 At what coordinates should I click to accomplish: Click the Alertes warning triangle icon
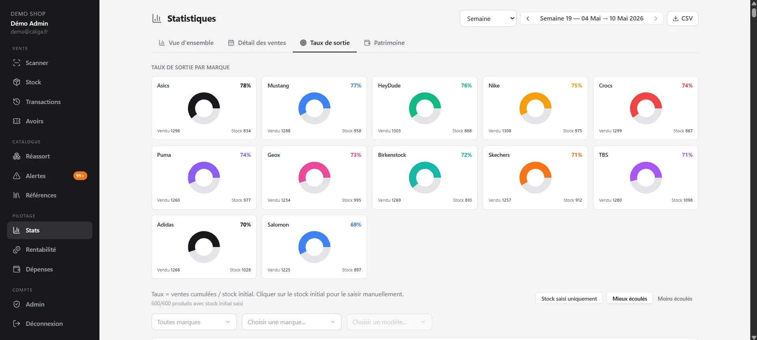pyautogui.click(x=17, y=176)
